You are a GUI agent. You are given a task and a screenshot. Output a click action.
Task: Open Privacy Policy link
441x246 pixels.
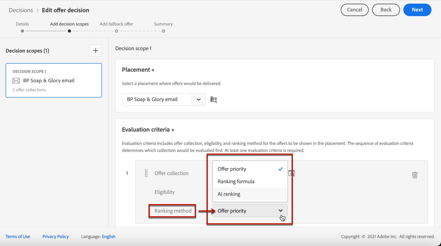click(x=55, y=237)
